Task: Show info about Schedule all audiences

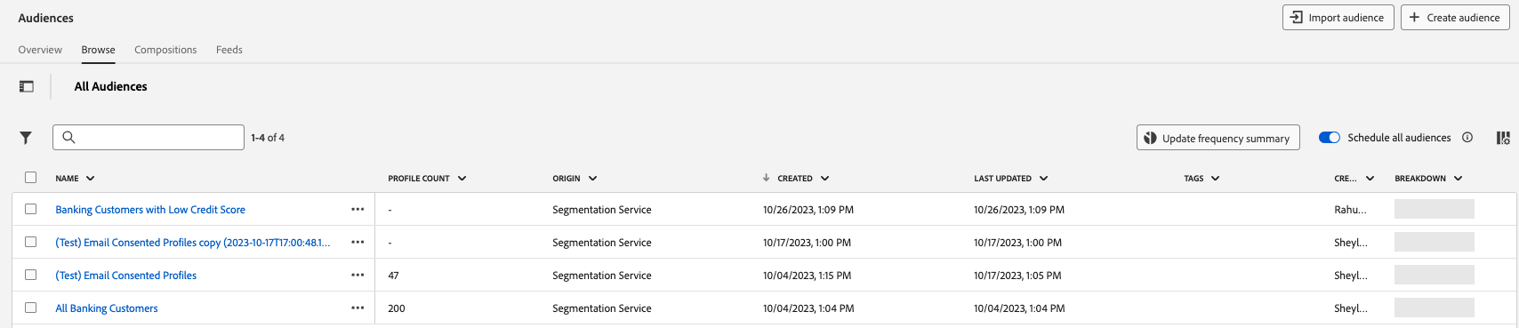Action: pos(1467,137)
